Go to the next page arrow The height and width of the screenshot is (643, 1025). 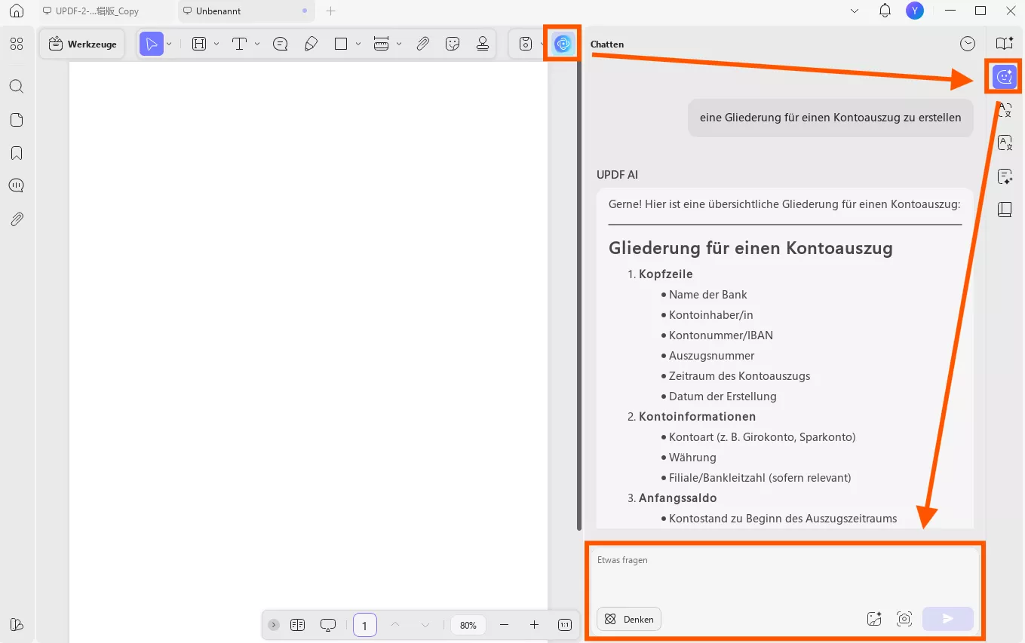pos(425,625)
